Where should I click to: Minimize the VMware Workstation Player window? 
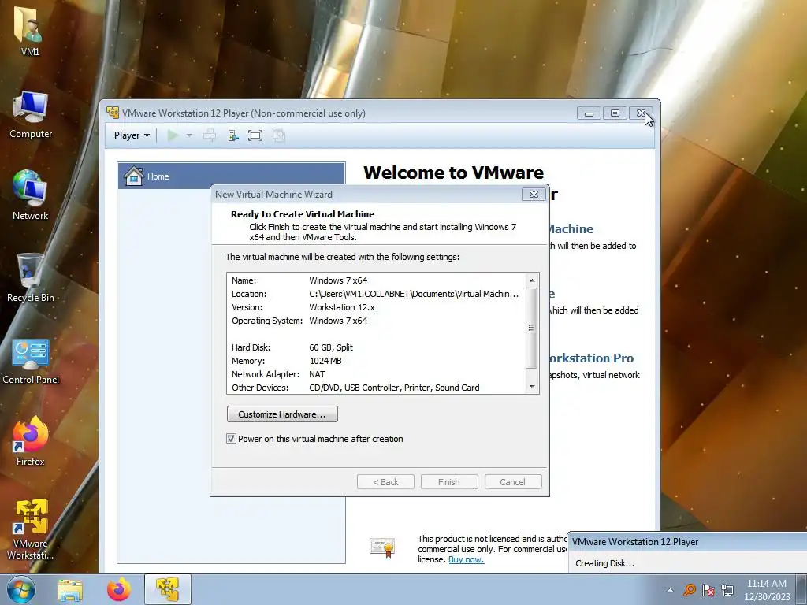589,113
